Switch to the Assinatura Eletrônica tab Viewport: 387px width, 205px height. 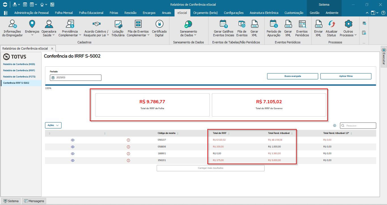point(264,13)
